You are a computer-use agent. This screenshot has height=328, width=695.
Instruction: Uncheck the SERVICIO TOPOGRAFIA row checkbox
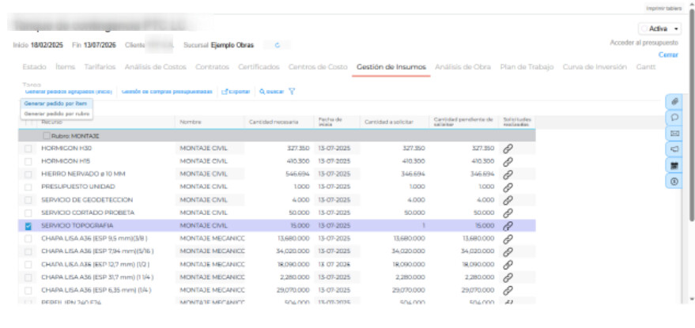(28, 225)
